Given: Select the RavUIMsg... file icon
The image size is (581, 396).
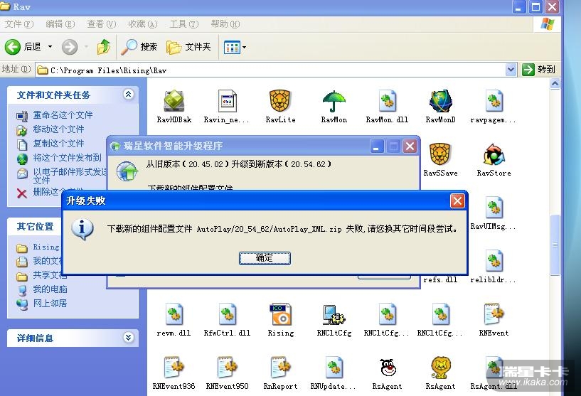Looking at the screenshot, I should pyautogui.click(x=494, y=208).
